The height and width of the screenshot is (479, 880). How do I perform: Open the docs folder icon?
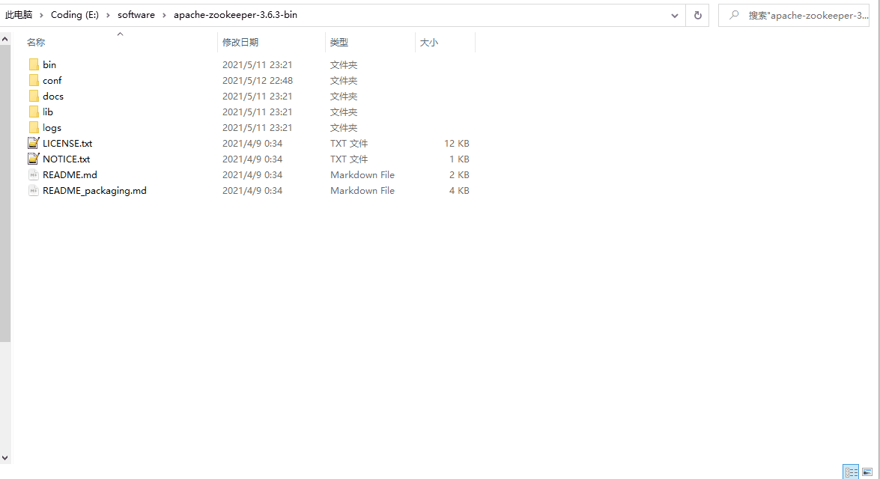coord(34,96)
